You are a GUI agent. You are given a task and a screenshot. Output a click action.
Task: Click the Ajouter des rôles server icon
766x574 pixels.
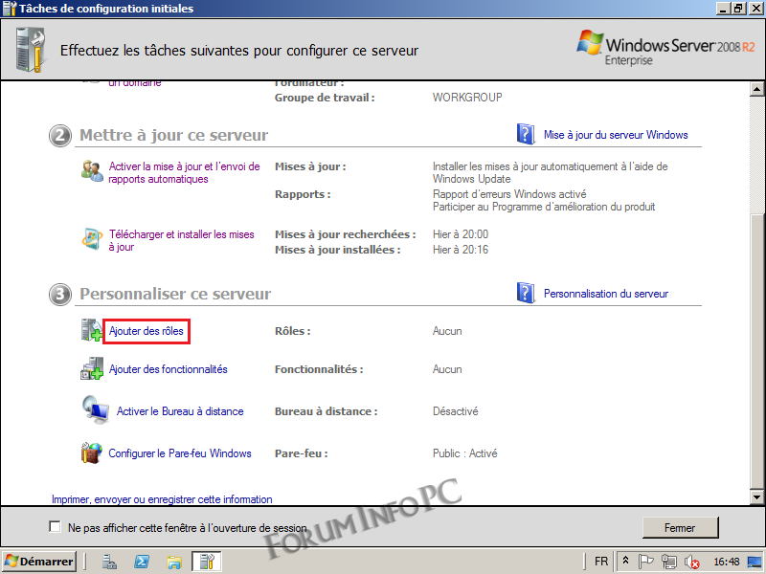pyautogui.click(x=91, y=330)
